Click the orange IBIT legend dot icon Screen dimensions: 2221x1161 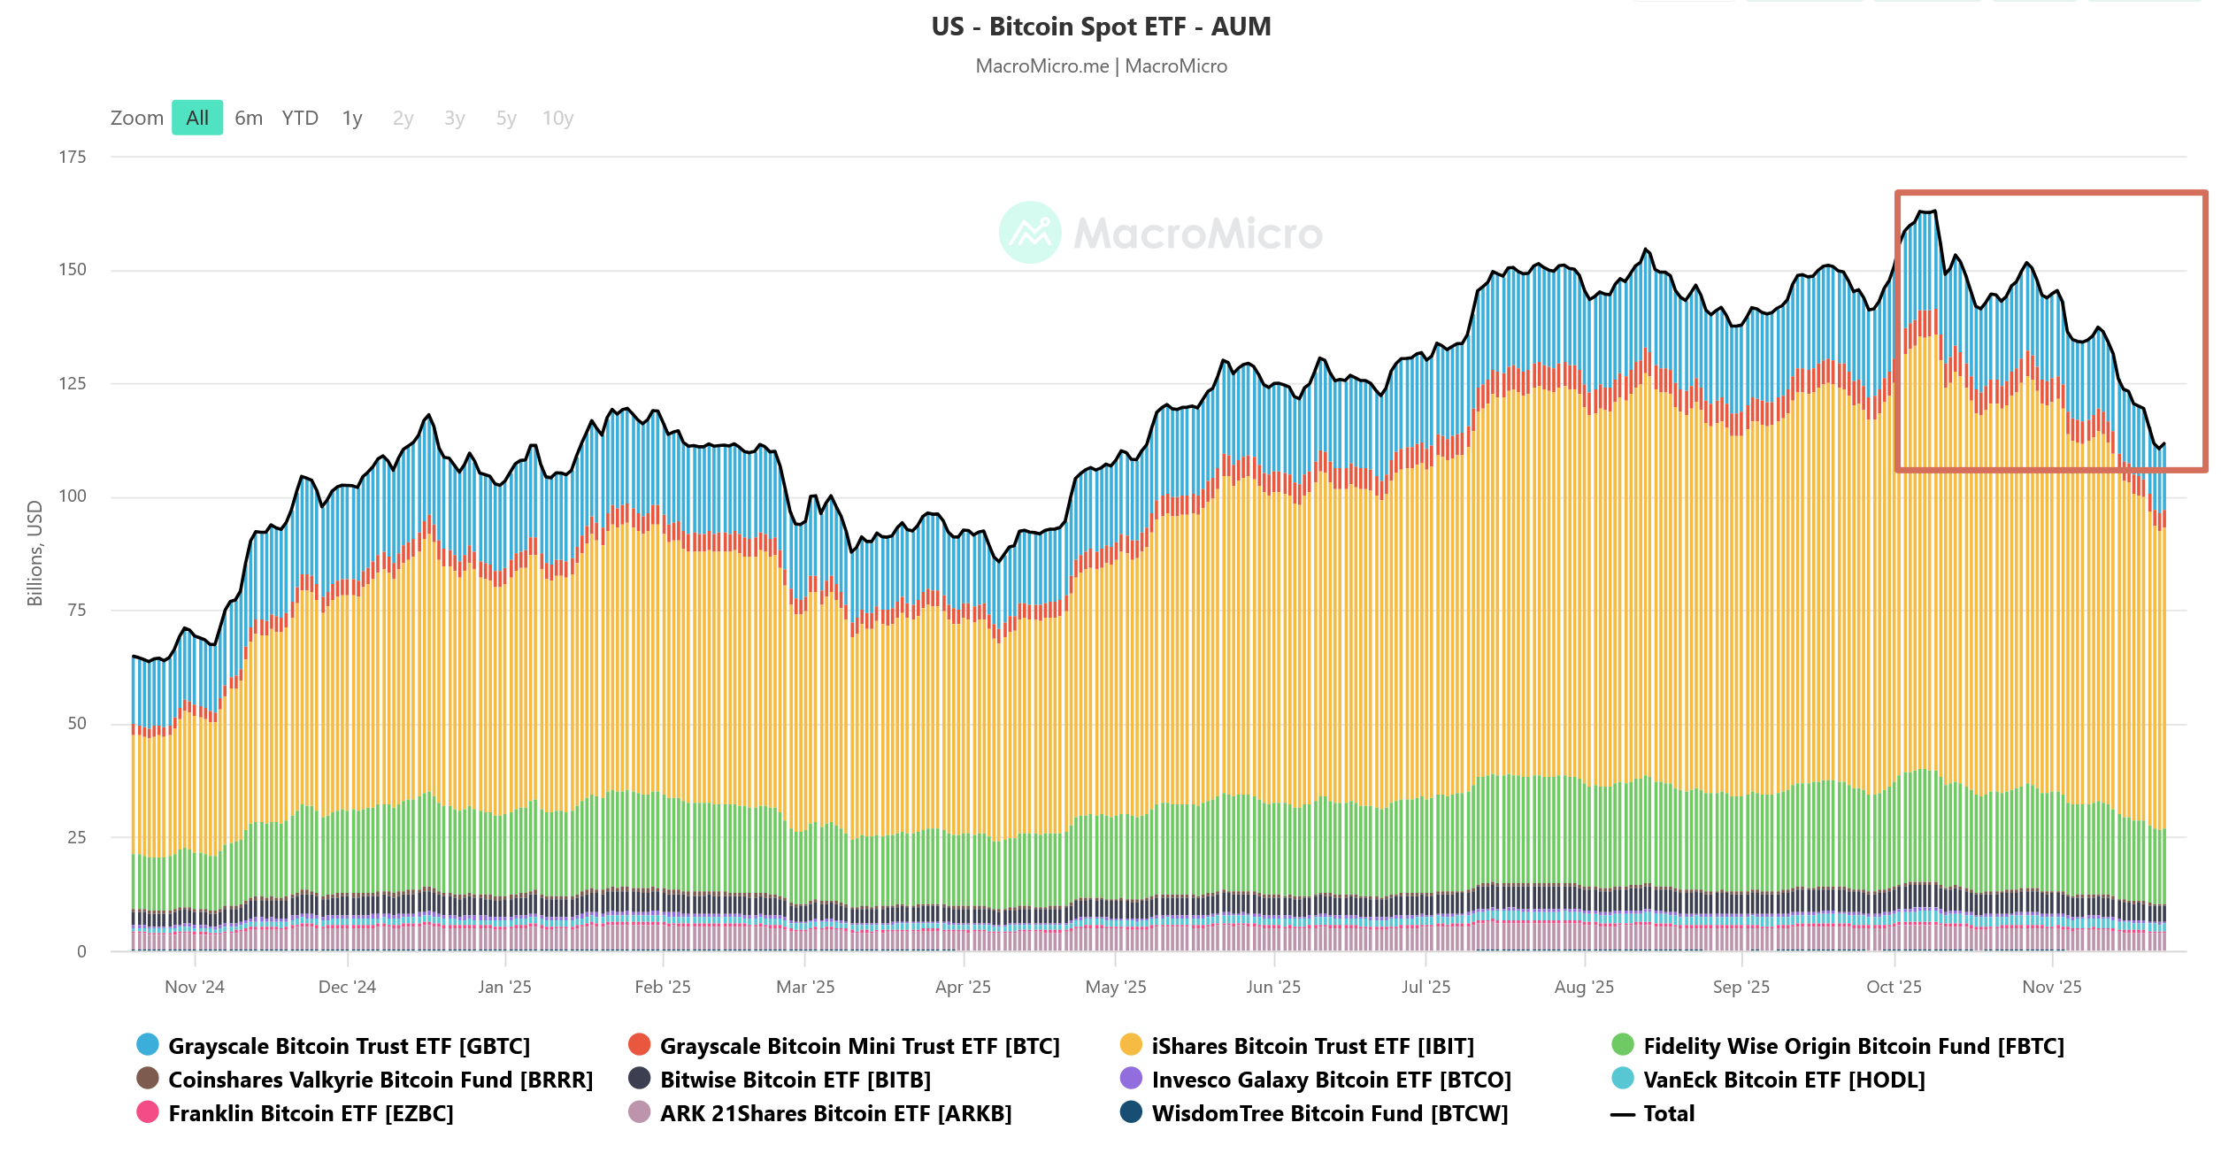pyautogui.click(x=1132, y=1046)
